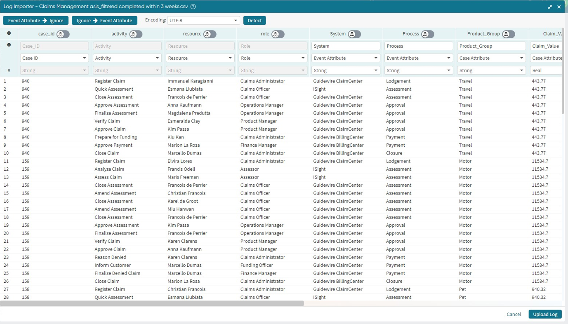
Task: Click the info icon in the header row
Action: [x=9, y=33]
